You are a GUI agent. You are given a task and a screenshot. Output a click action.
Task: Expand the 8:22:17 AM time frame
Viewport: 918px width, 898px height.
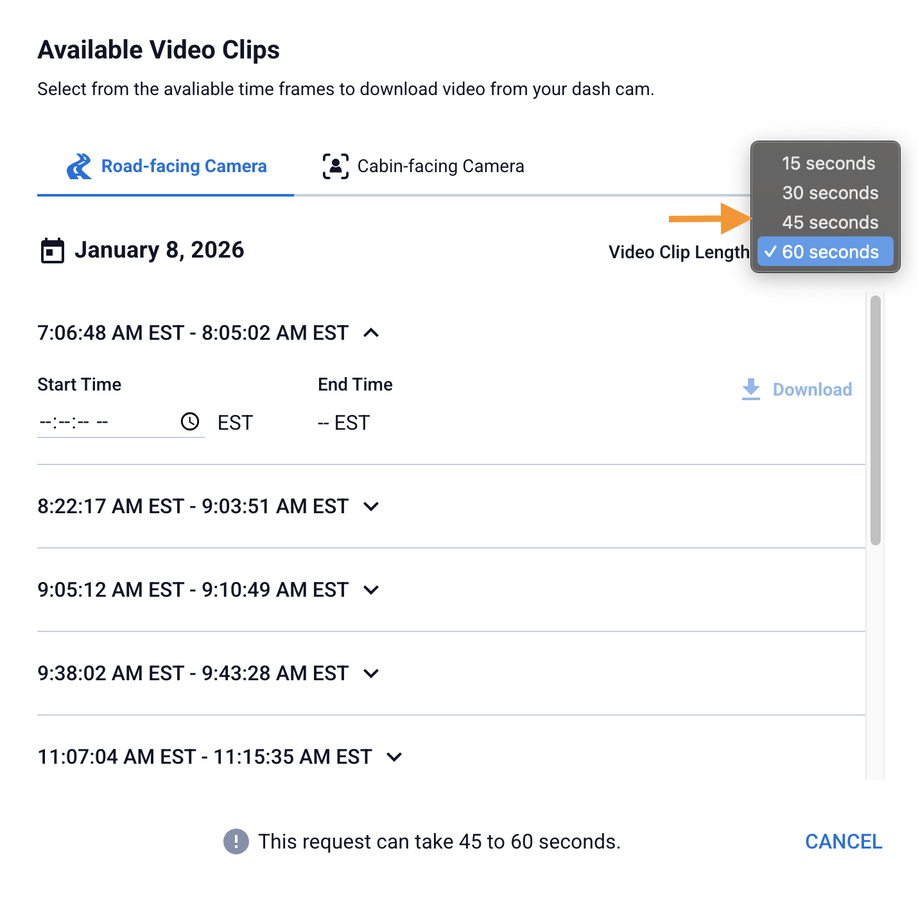[x=371, y=506]
